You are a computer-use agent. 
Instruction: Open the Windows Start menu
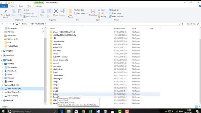point(3,111)
